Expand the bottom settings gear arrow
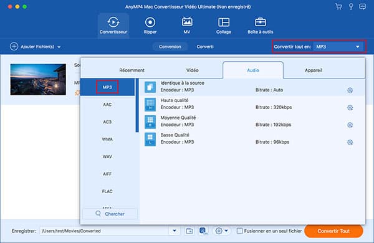 [x=226, y=231]
